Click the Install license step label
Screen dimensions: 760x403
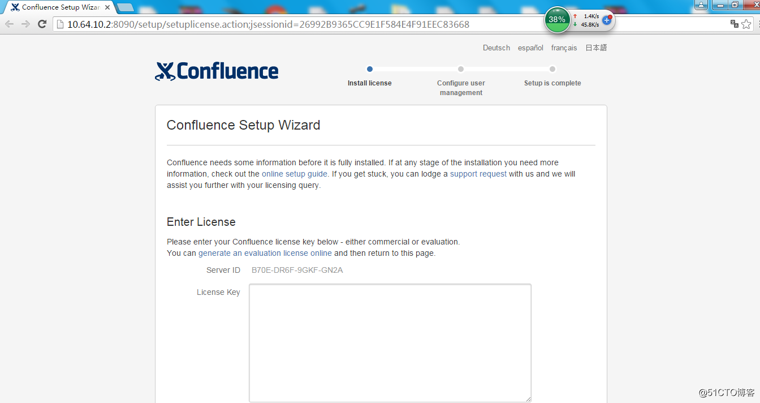coord(370,83)
